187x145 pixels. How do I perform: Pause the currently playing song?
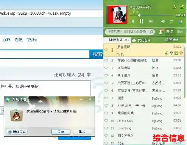[x=142, y=21]
